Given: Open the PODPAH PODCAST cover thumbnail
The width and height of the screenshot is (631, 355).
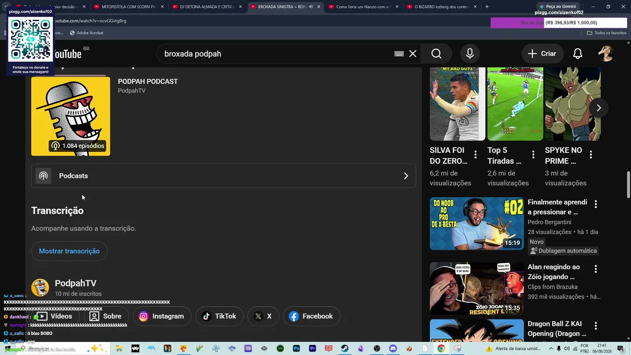Looking at the screenshot, I should [x=70, y=116].
